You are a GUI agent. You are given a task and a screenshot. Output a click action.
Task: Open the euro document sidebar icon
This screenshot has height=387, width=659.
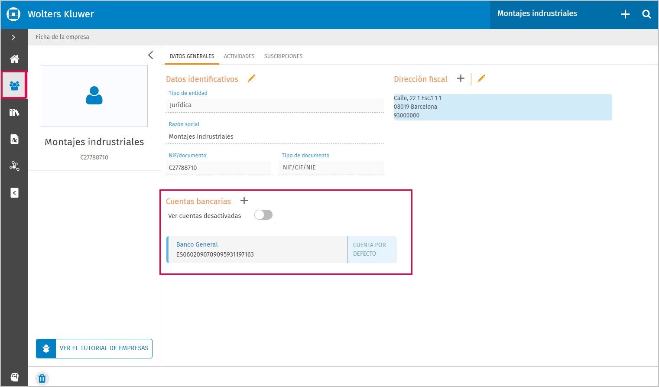pyautogui.click(x=14, y=193)
